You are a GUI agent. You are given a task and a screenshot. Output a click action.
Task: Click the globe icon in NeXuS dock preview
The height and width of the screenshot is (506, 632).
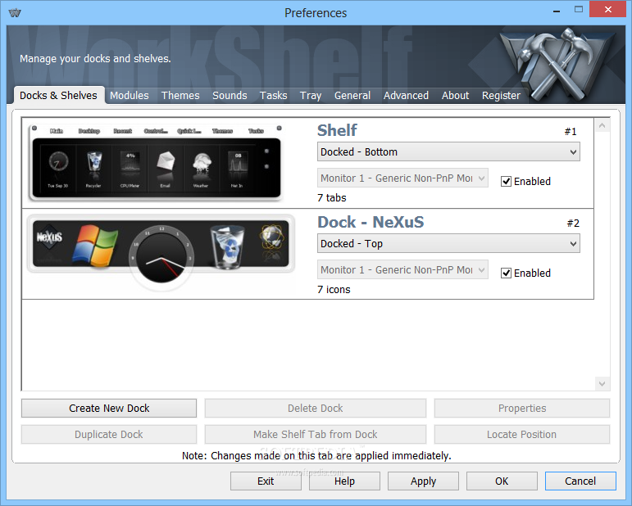tap(271, 237)
